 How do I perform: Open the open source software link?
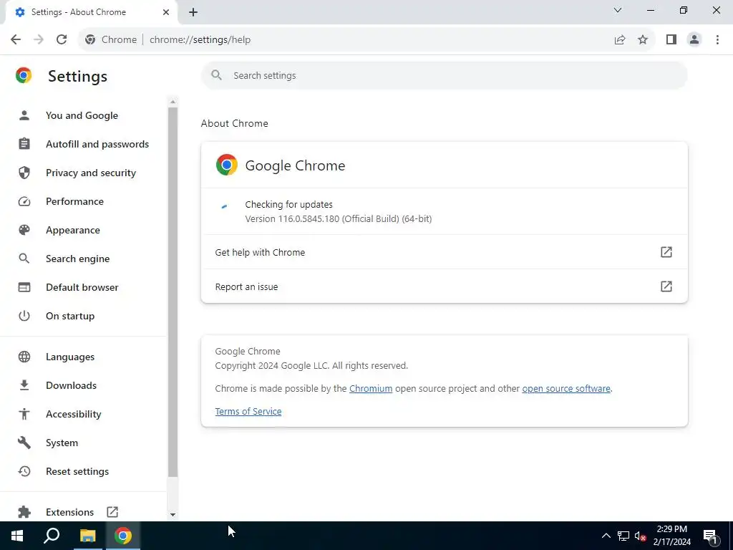pyautogui.click(x=566, y=389)
